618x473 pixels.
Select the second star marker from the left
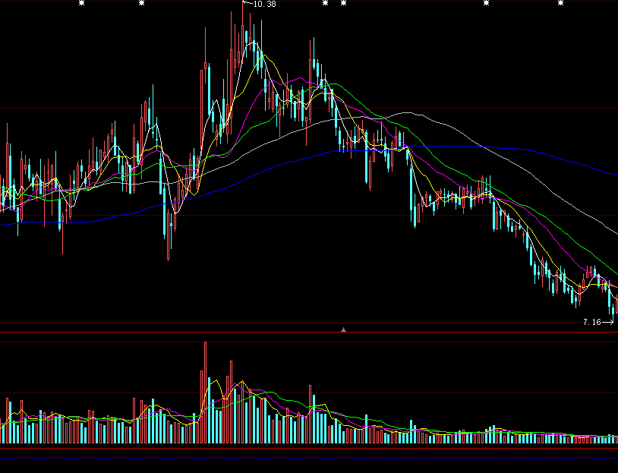click(x=141, y=3)
